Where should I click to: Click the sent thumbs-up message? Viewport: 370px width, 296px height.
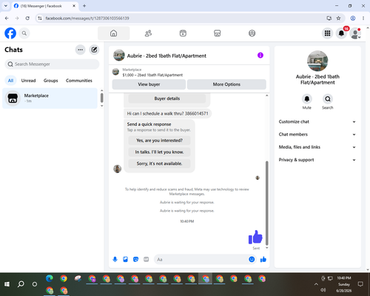coord(255,237)
